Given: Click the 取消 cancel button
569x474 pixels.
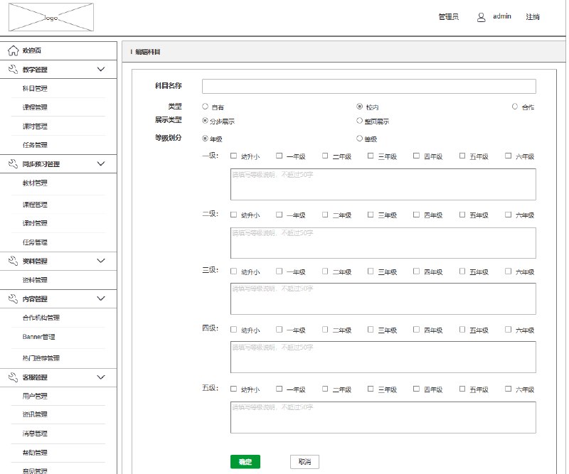Looking at the screenshot, I should pyautogui.click(x=305, y=462).
